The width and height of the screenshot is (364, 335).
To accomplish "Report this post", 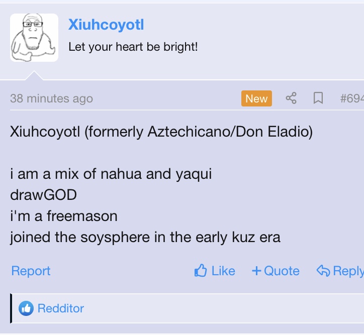I will click(x=31, y=271).
